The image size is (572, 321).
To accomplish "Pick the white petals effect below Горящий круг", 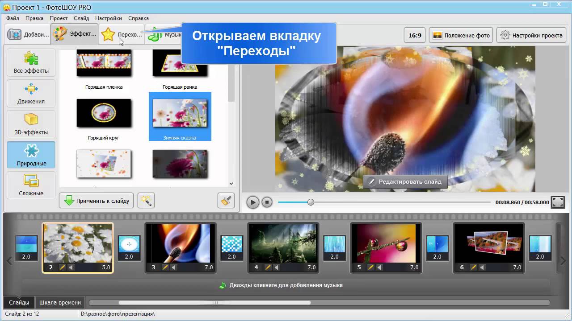I will (x=104, y=164).
